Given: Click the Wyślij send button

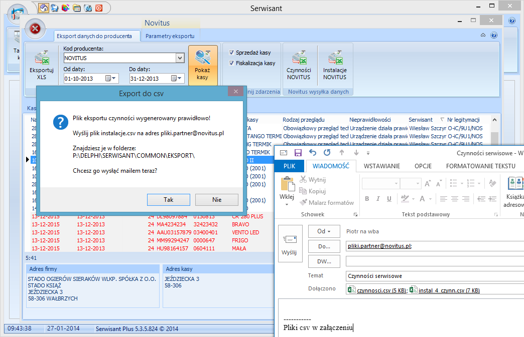Looking at the screenshot, I should [x=290, y=244].
